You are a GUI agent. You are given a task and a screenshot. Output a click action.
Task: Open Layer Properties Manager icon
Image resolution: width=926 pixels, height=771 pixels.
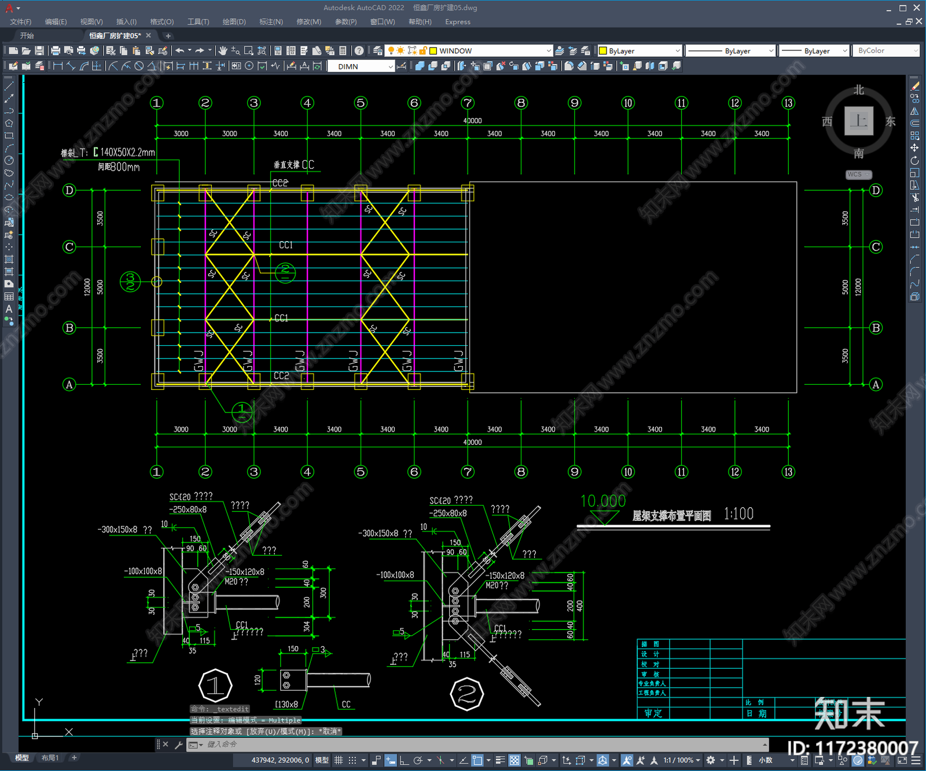pos(377,51)
